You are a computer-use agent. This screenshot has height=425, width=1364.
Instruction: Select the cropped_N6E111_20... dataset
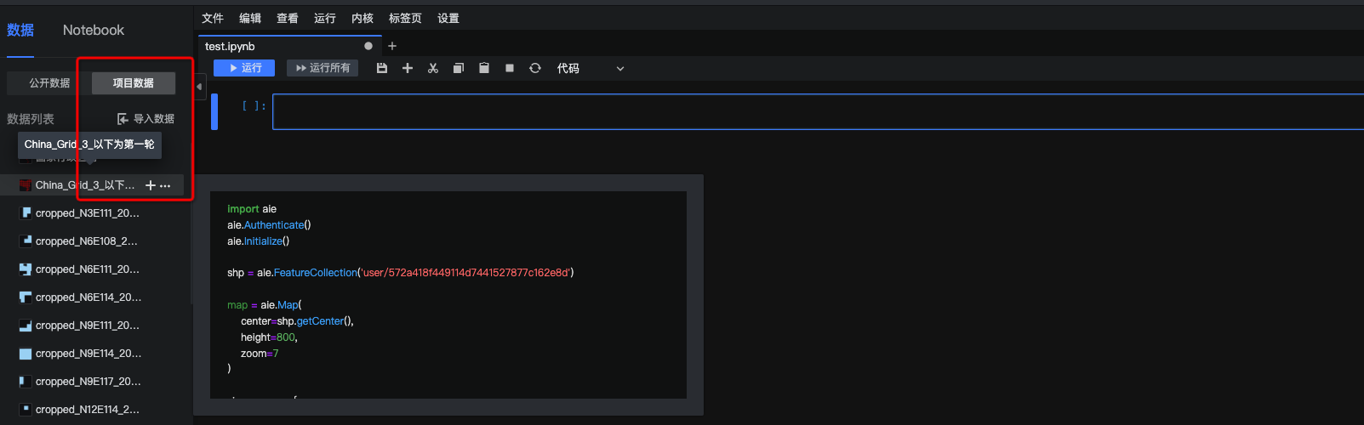pos(88,269)
